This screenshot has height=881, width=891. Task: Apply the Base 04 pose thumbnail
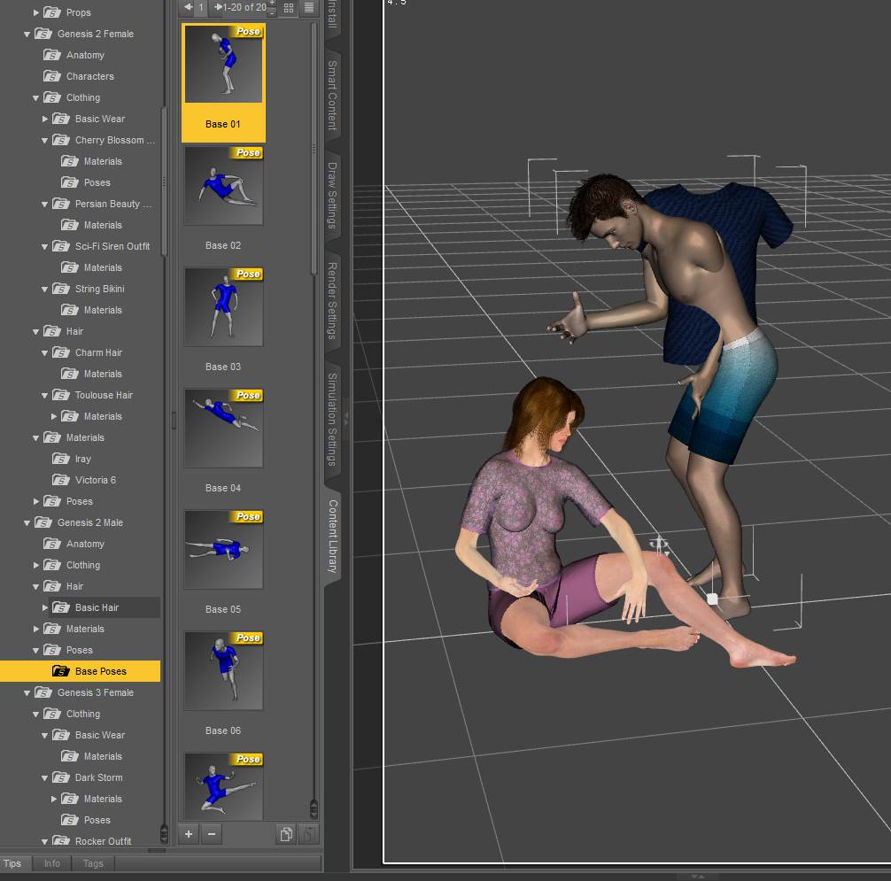pos(223,429)
